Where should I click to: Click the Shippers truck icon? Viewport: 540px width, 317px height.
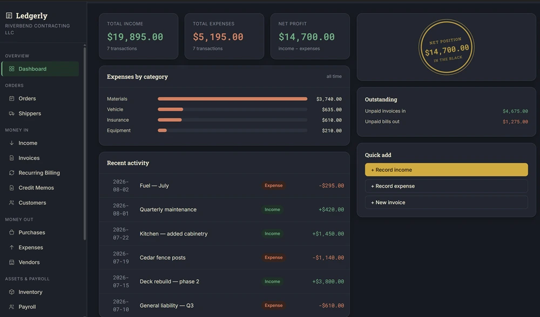point(12,113)
